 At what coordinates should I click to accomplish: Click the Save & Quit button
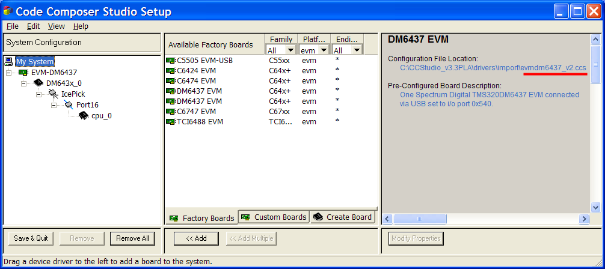31,238
